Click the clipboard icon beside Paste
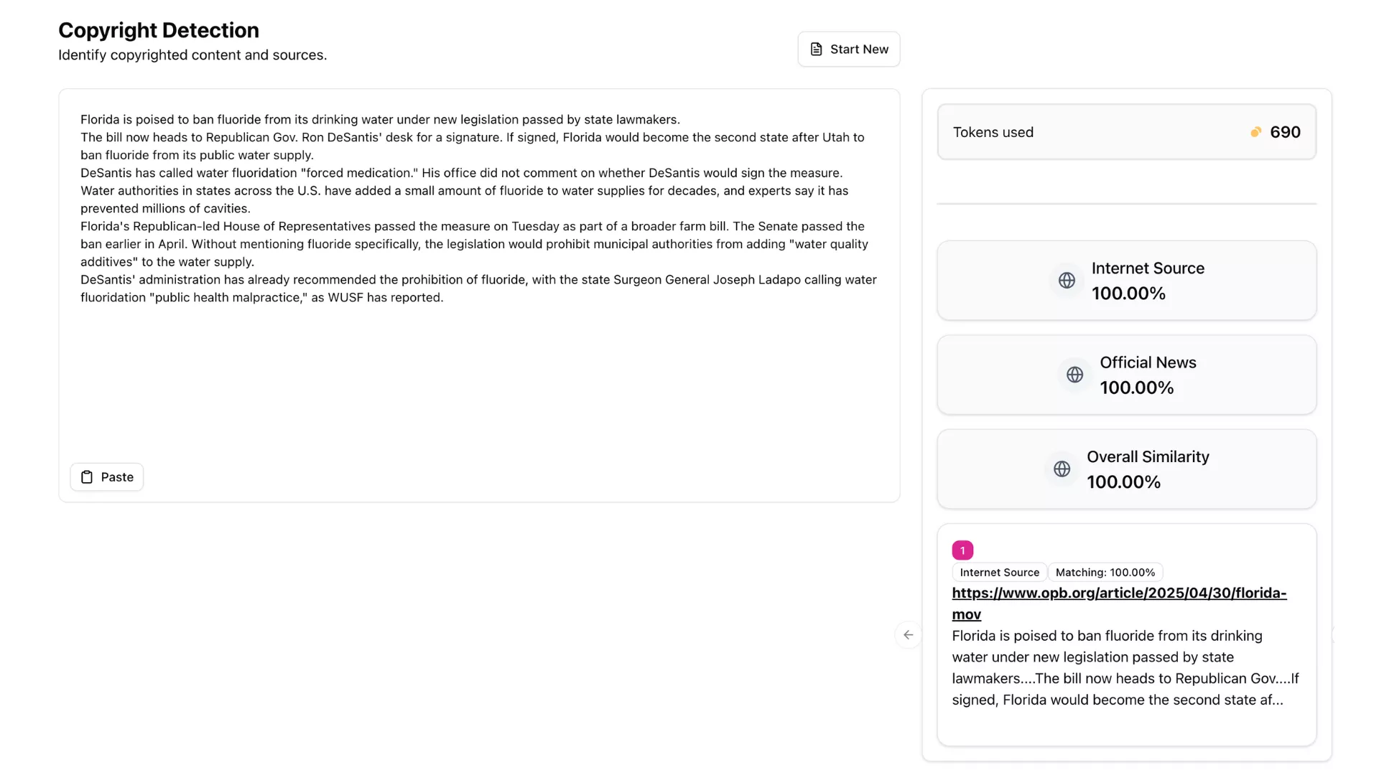 click(87, 477)
